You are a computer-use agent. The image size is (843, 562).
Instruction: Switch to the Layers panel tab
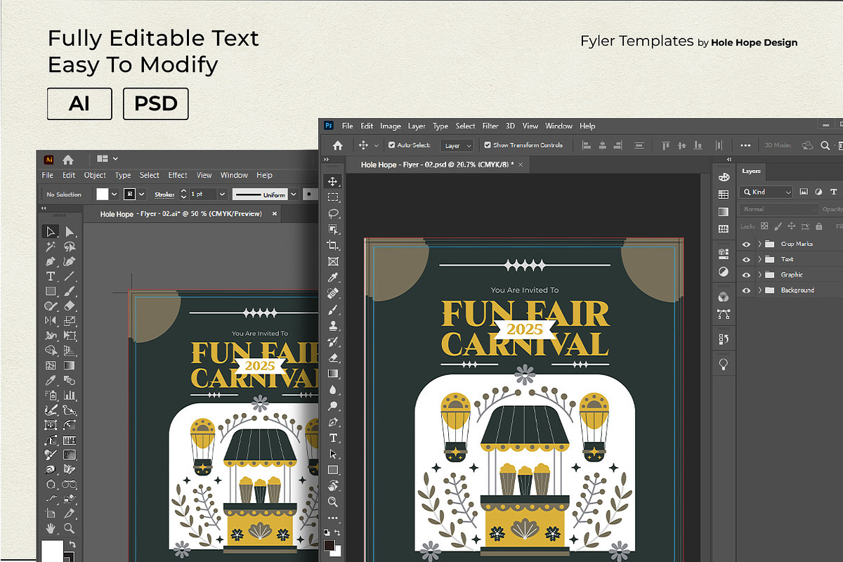tap(752, 171)
